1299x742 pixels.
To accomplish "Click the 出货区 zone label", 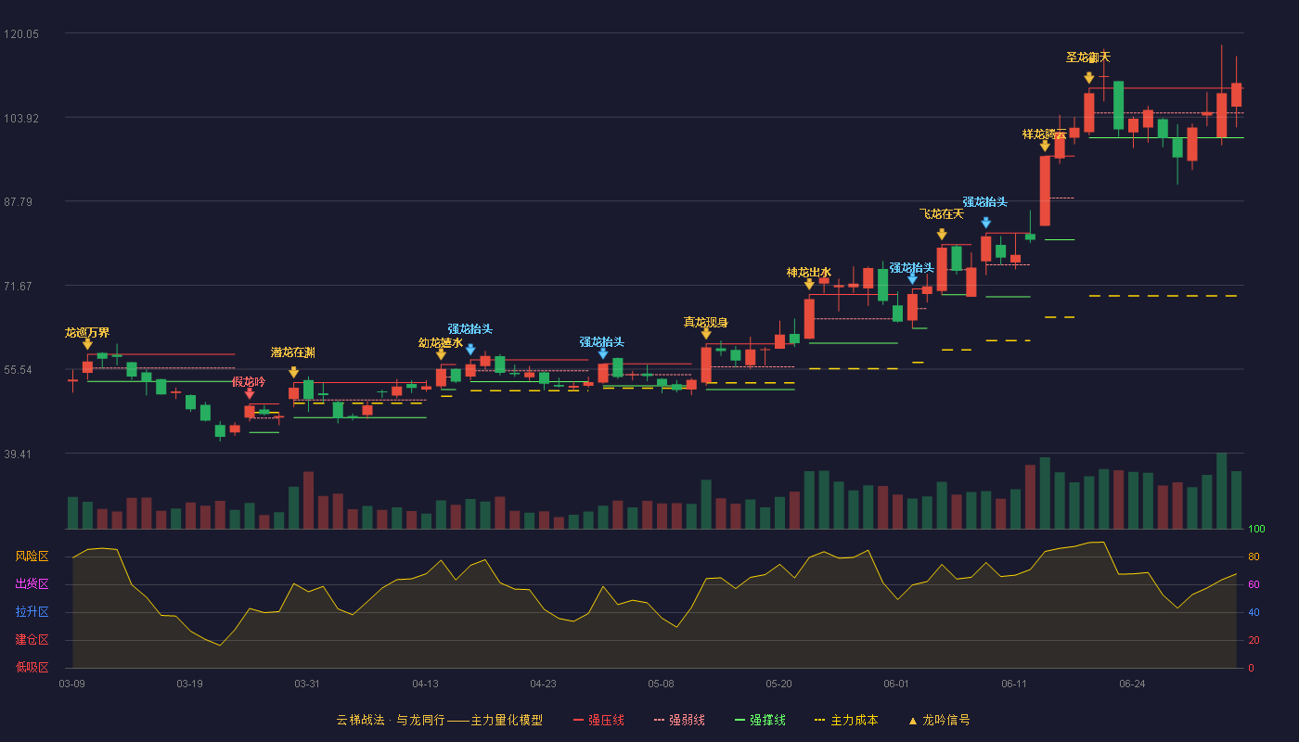I will click(32, 584).
